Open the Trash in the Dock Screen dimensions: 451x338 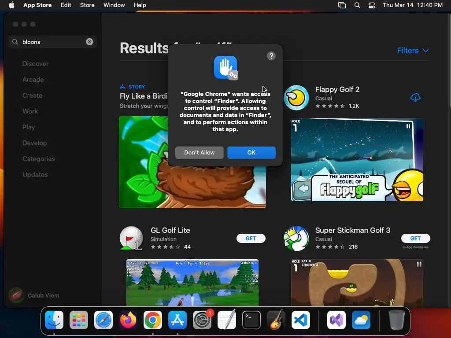pyautogui.click(x=397, y=320)
